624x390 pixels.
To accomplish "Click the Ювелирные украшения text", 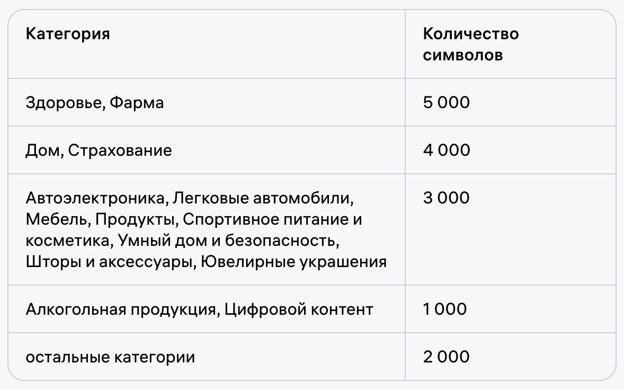I will [x=293, y=262].
